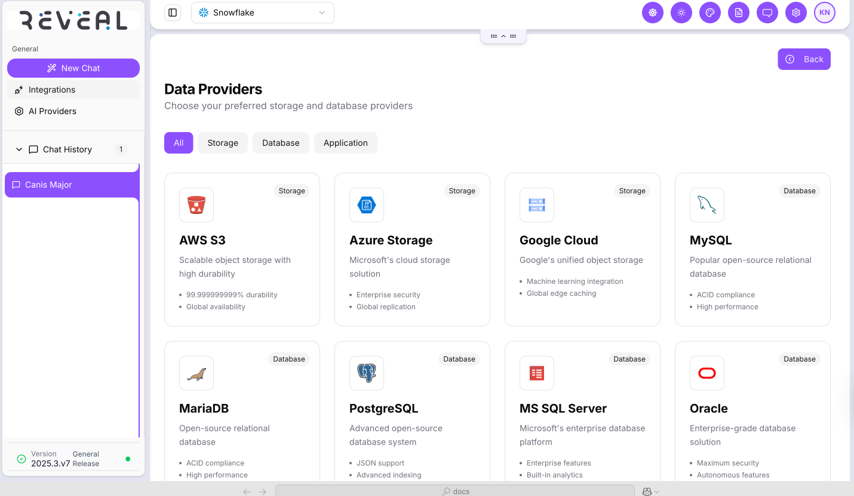
Task: Open the Snowflake provider dropdown
Action: pos(262,13)
